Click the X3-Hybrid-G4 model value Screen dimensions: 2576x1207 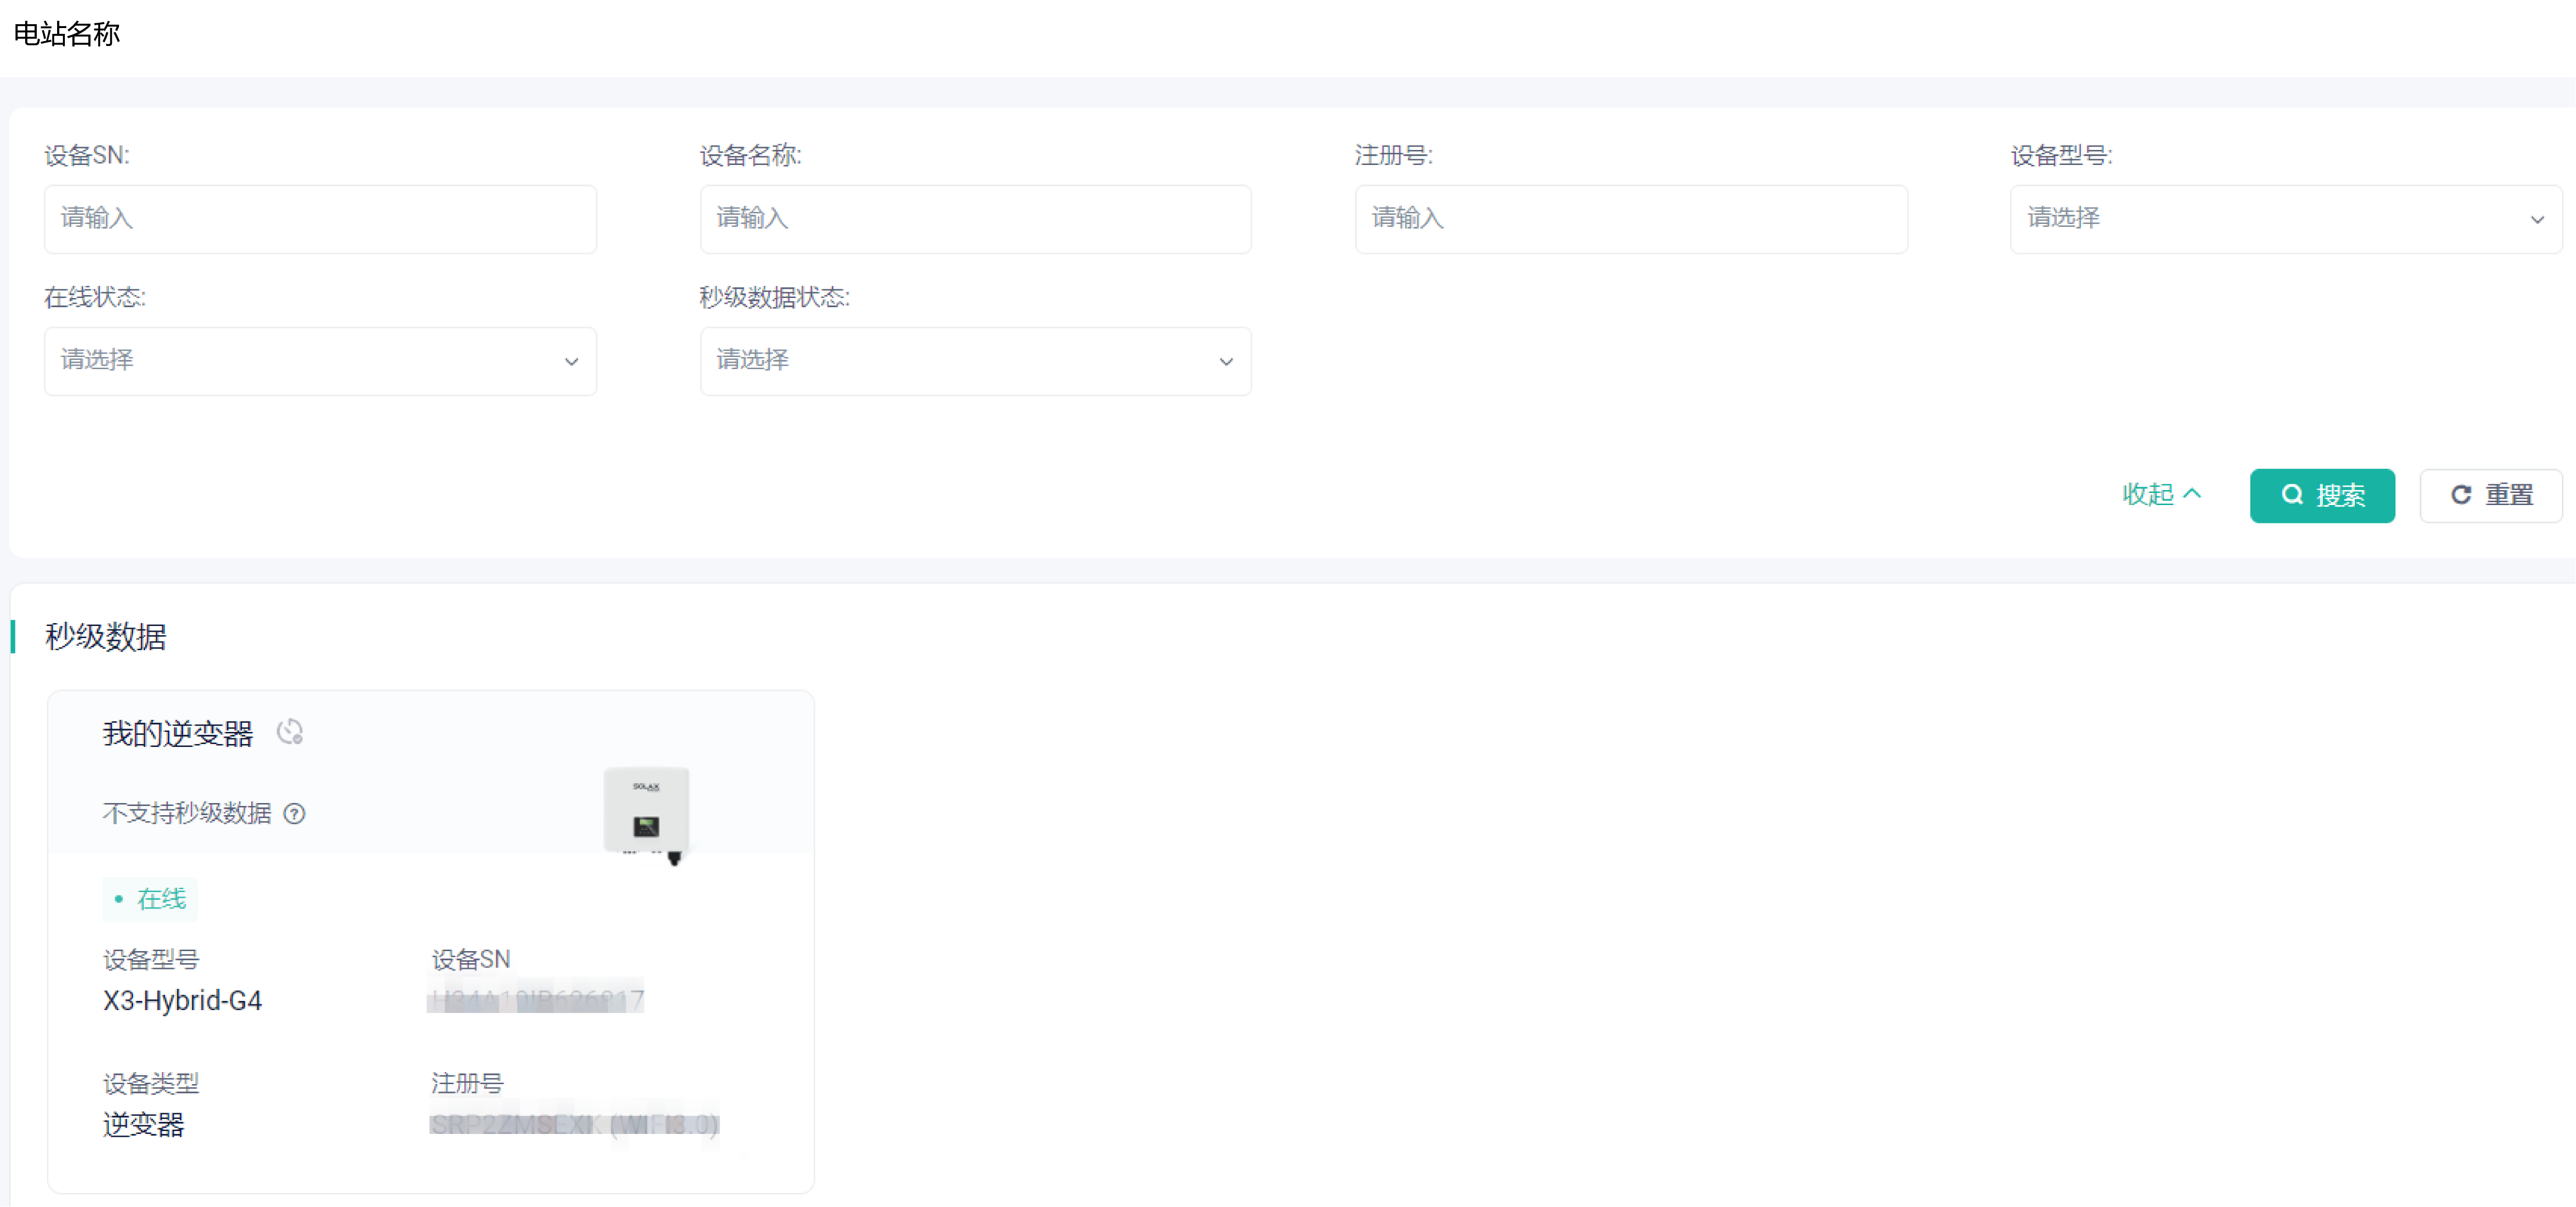tap(182, 1001)
